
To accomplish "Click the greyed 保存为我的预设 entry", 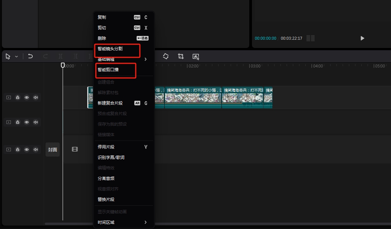I will coord(124,124).
